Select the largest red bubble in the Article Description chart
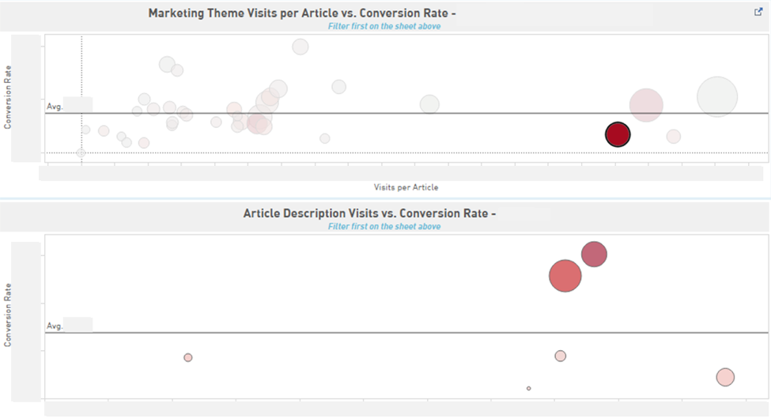The width and height of the screenshot is (771, 418). tap(565, 276)
